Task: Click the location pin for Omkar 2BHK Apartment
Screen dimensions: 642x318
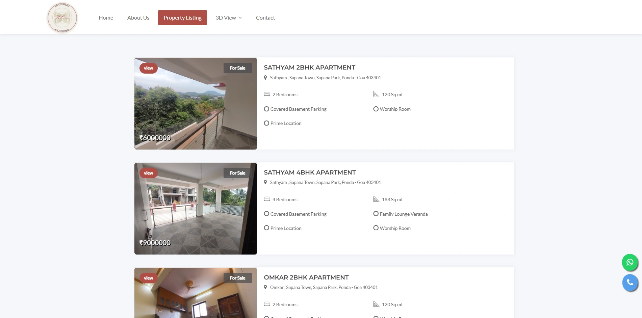Action: [266, 287]
